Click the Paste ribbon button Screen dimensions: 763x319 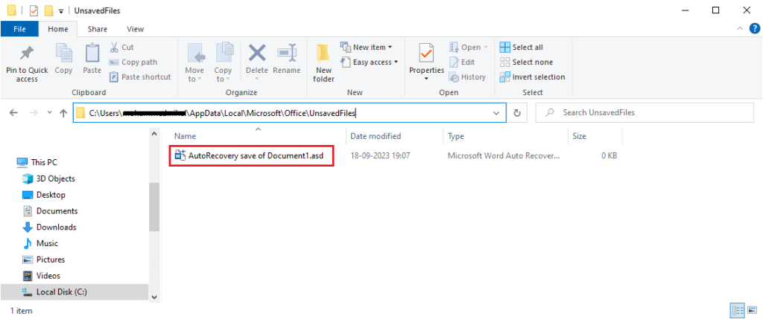(92, 59)
